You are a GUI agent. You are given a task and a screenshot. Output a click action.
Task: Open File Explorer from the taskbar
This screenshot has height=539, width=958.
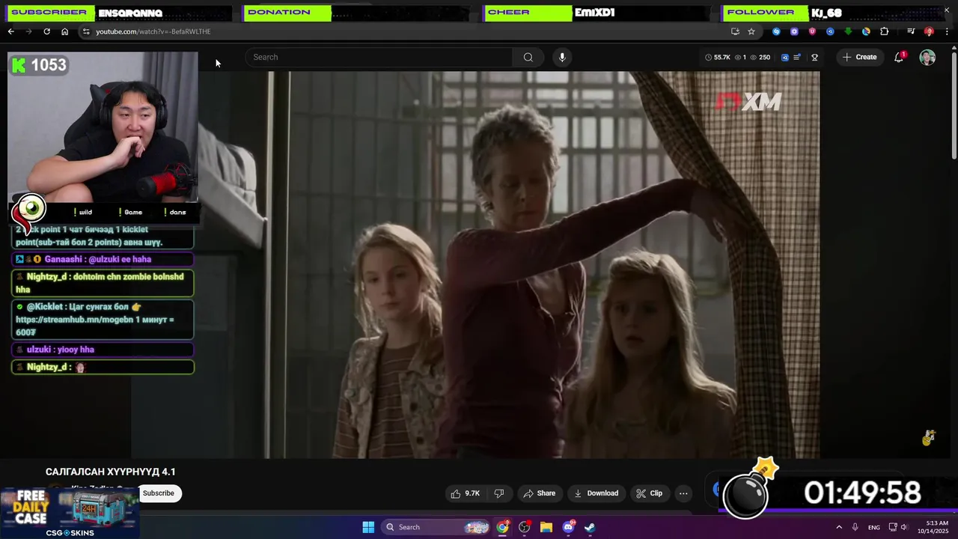(546, 527)
